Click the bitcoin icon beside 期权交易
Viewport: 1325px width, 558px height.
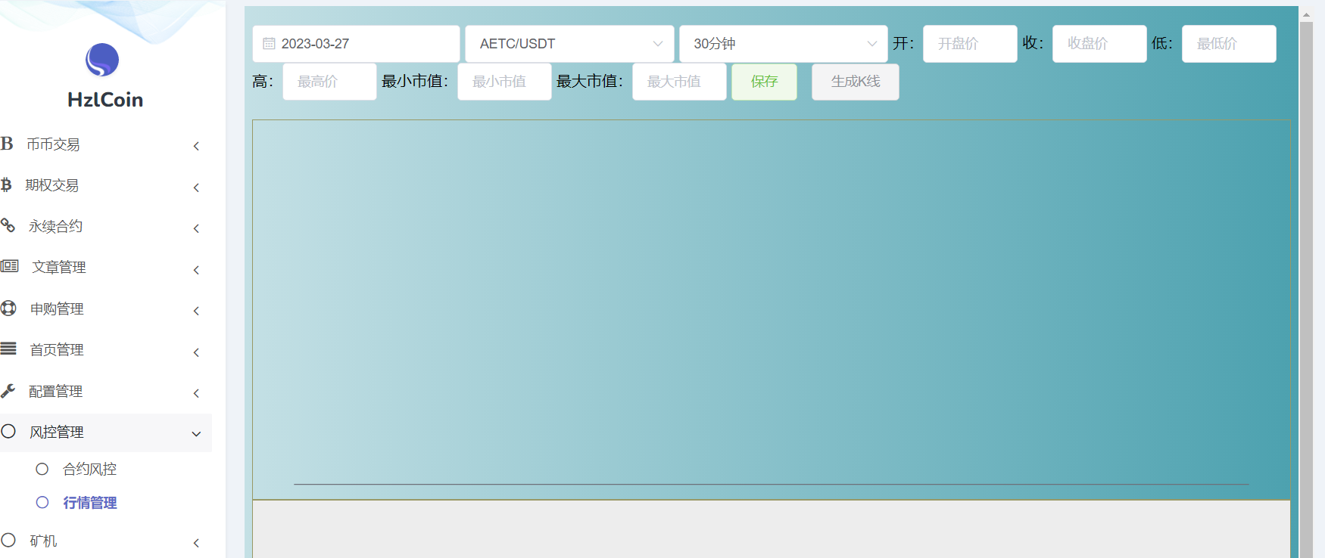(x=7, y=184)
